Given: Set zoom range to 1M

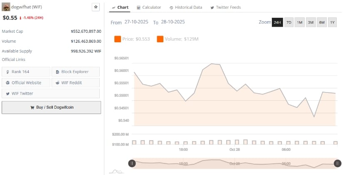Looking at the screenshot, I should pyautogui.click(x=299, y=22).
